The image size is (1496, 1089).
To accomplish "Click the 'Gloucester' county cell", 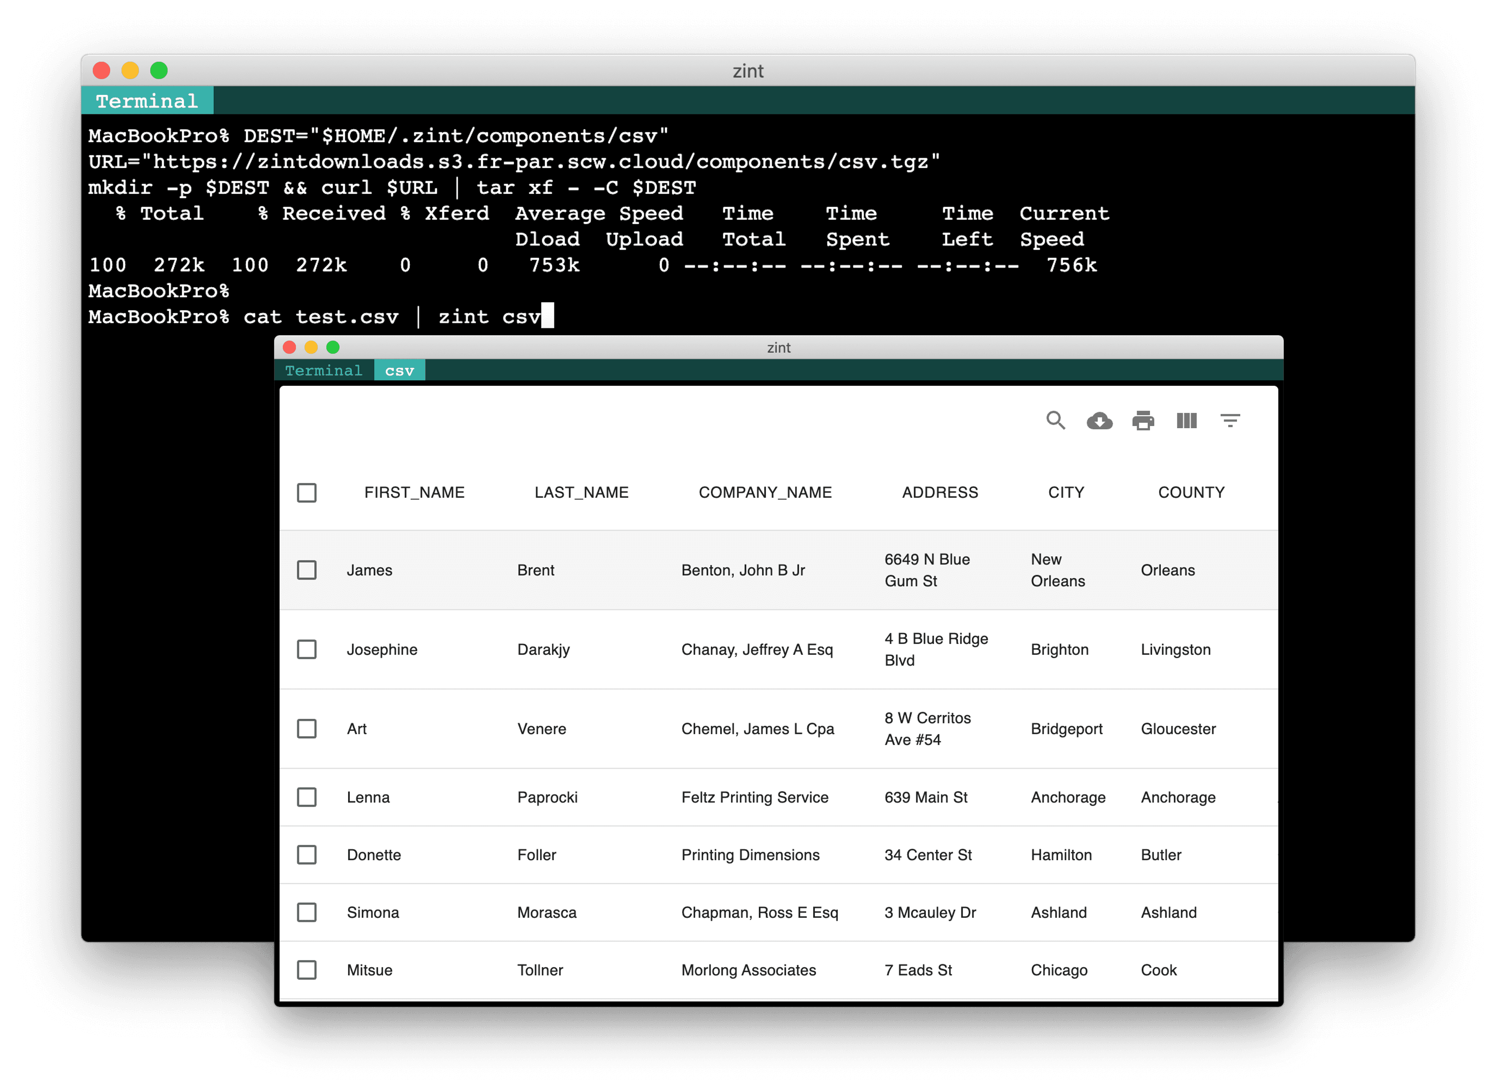I will click(1179, 729).
